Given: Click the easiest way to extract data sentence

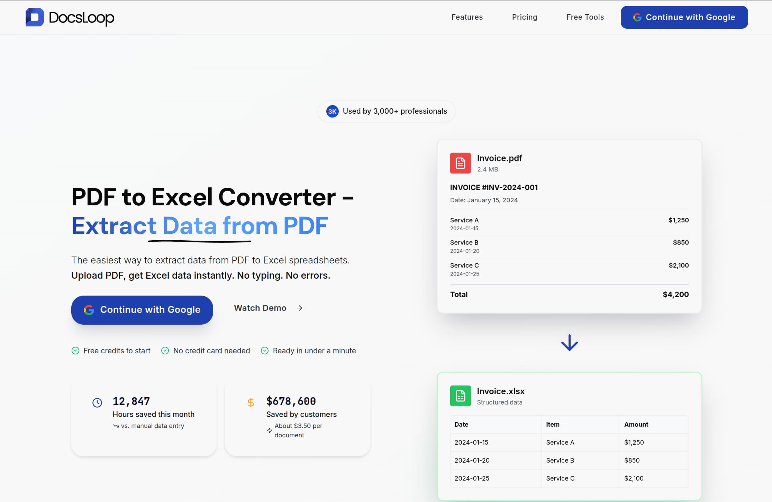Looking at the screenshot, I should click(210, 260).
